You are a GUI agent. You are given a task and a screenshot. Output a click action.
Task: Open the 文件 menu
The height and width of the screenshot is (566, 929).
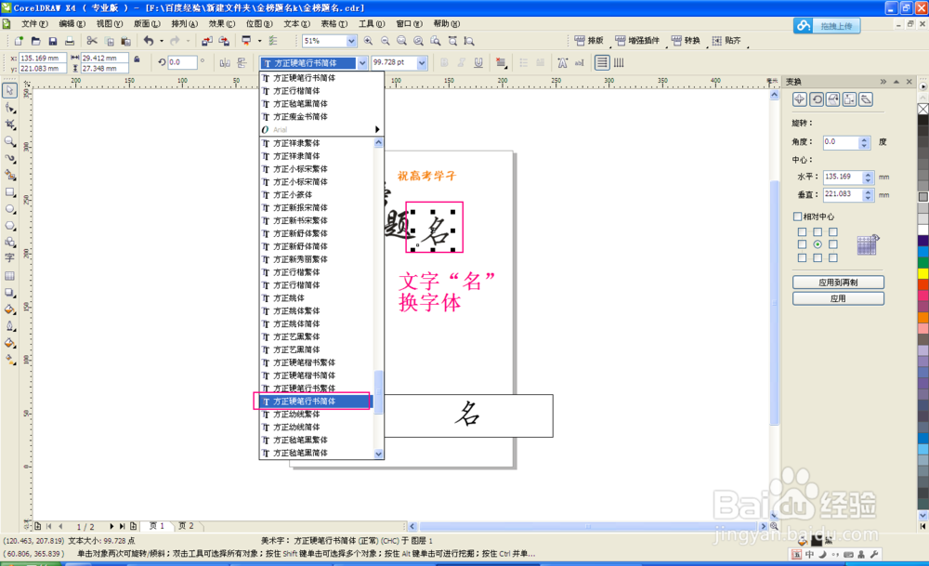tap(33, 24)
